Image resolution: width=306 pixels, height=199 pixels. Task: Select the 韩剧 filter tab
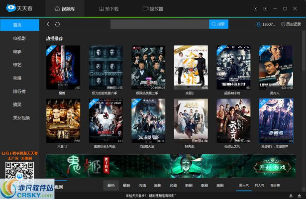190,186
